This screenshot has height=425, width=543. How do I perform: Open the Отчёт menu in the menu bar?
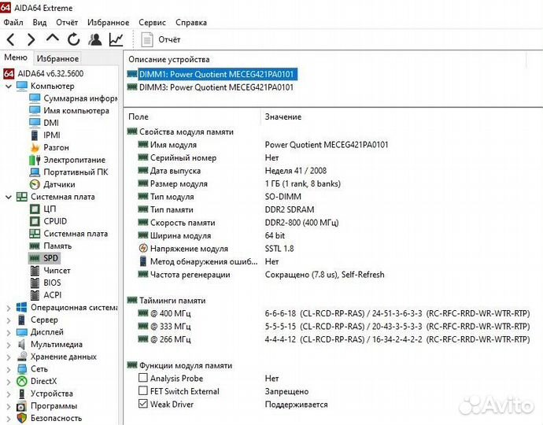(x=67, y=23)
